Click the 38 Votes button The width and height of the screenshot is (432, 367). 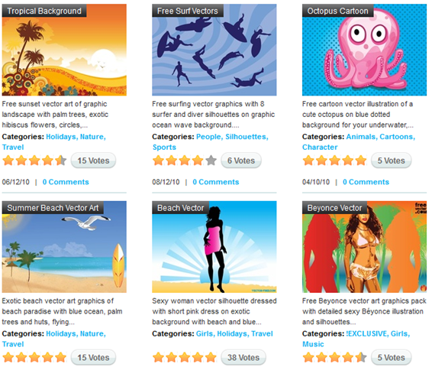point(243,357)
